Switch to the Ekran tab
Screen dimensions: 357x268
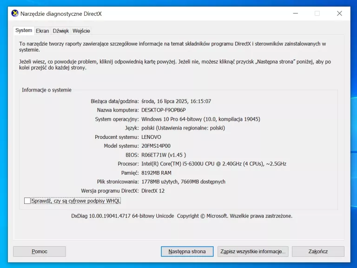[x=42, y=31]
